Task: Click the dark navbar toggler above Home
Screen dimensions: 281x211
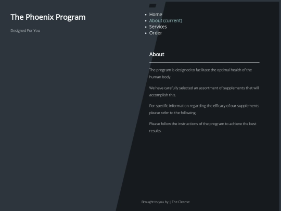Action: click(x=152, y=6)
